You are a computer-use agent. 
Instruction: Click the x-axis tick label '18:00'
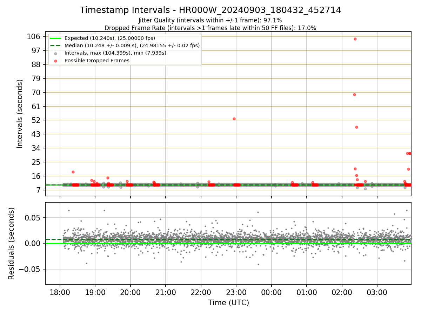(x=60, y=292)
